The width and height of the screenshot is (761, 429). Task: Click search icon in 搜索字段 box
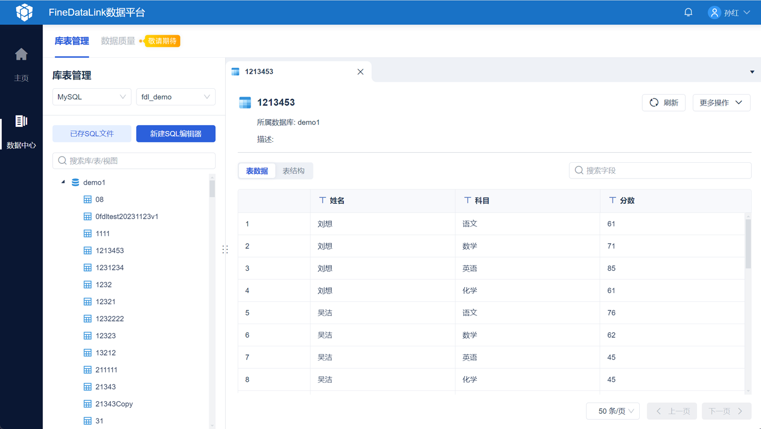579,170
